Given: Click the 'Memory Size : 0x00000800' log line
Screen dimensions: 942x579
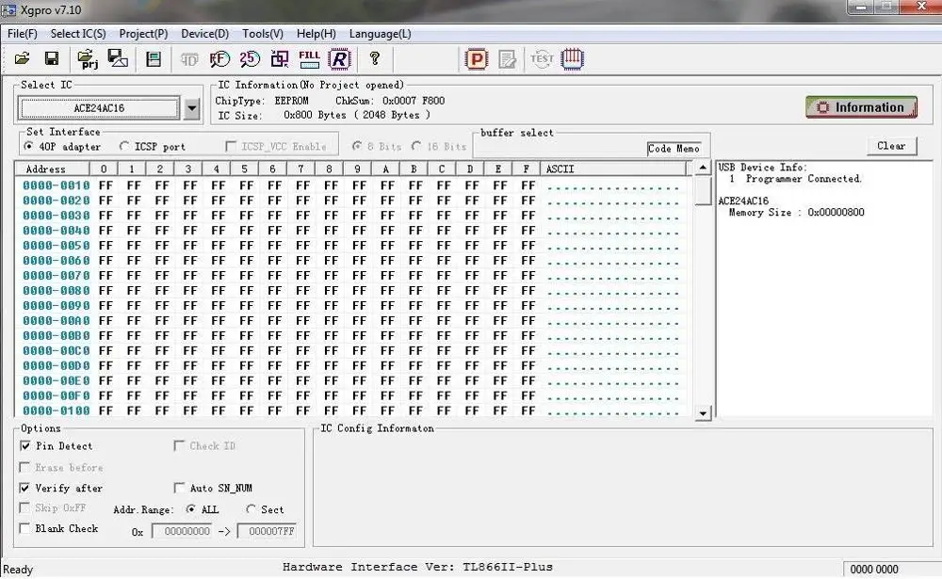Looking at the screenshot, I should [x=796, y=212].
